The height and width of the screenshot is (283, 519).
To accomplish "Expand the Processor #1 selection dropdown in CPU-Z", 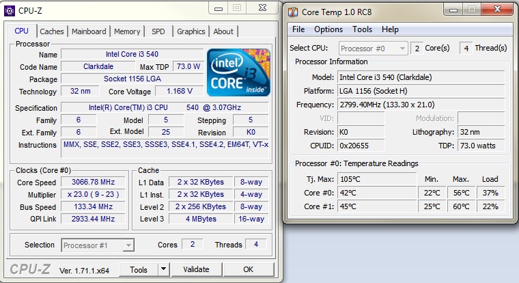I will click(x=98, y=245).
